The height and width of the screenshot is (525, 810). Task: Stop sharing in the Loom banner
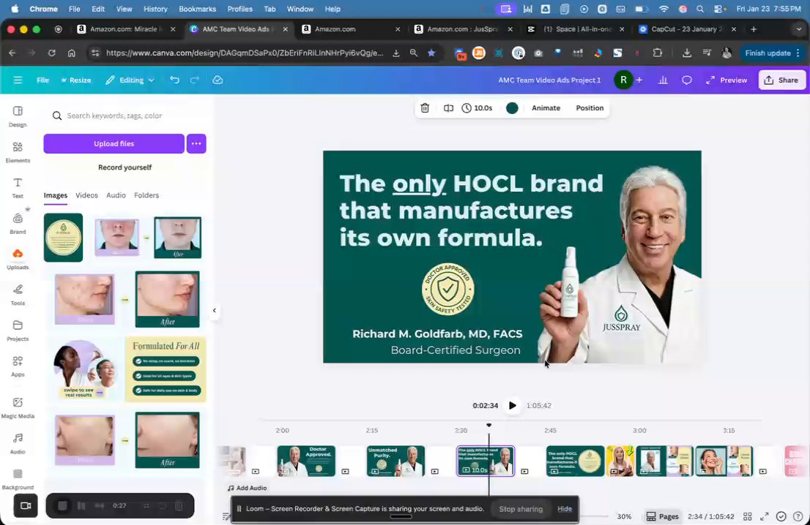click(x=521, y=508)
